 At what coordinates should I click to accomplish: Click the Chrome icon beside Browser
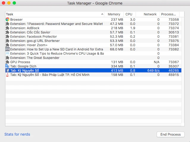7,20
